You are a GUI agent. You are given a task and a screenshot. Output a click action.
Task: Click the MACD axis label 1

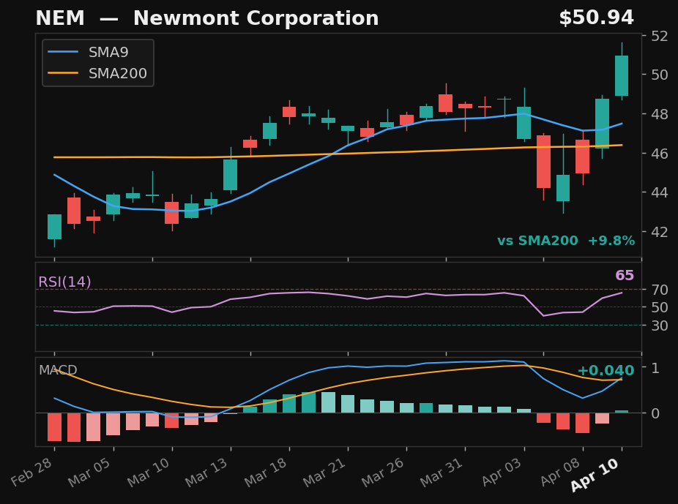(x=655, y=367)
